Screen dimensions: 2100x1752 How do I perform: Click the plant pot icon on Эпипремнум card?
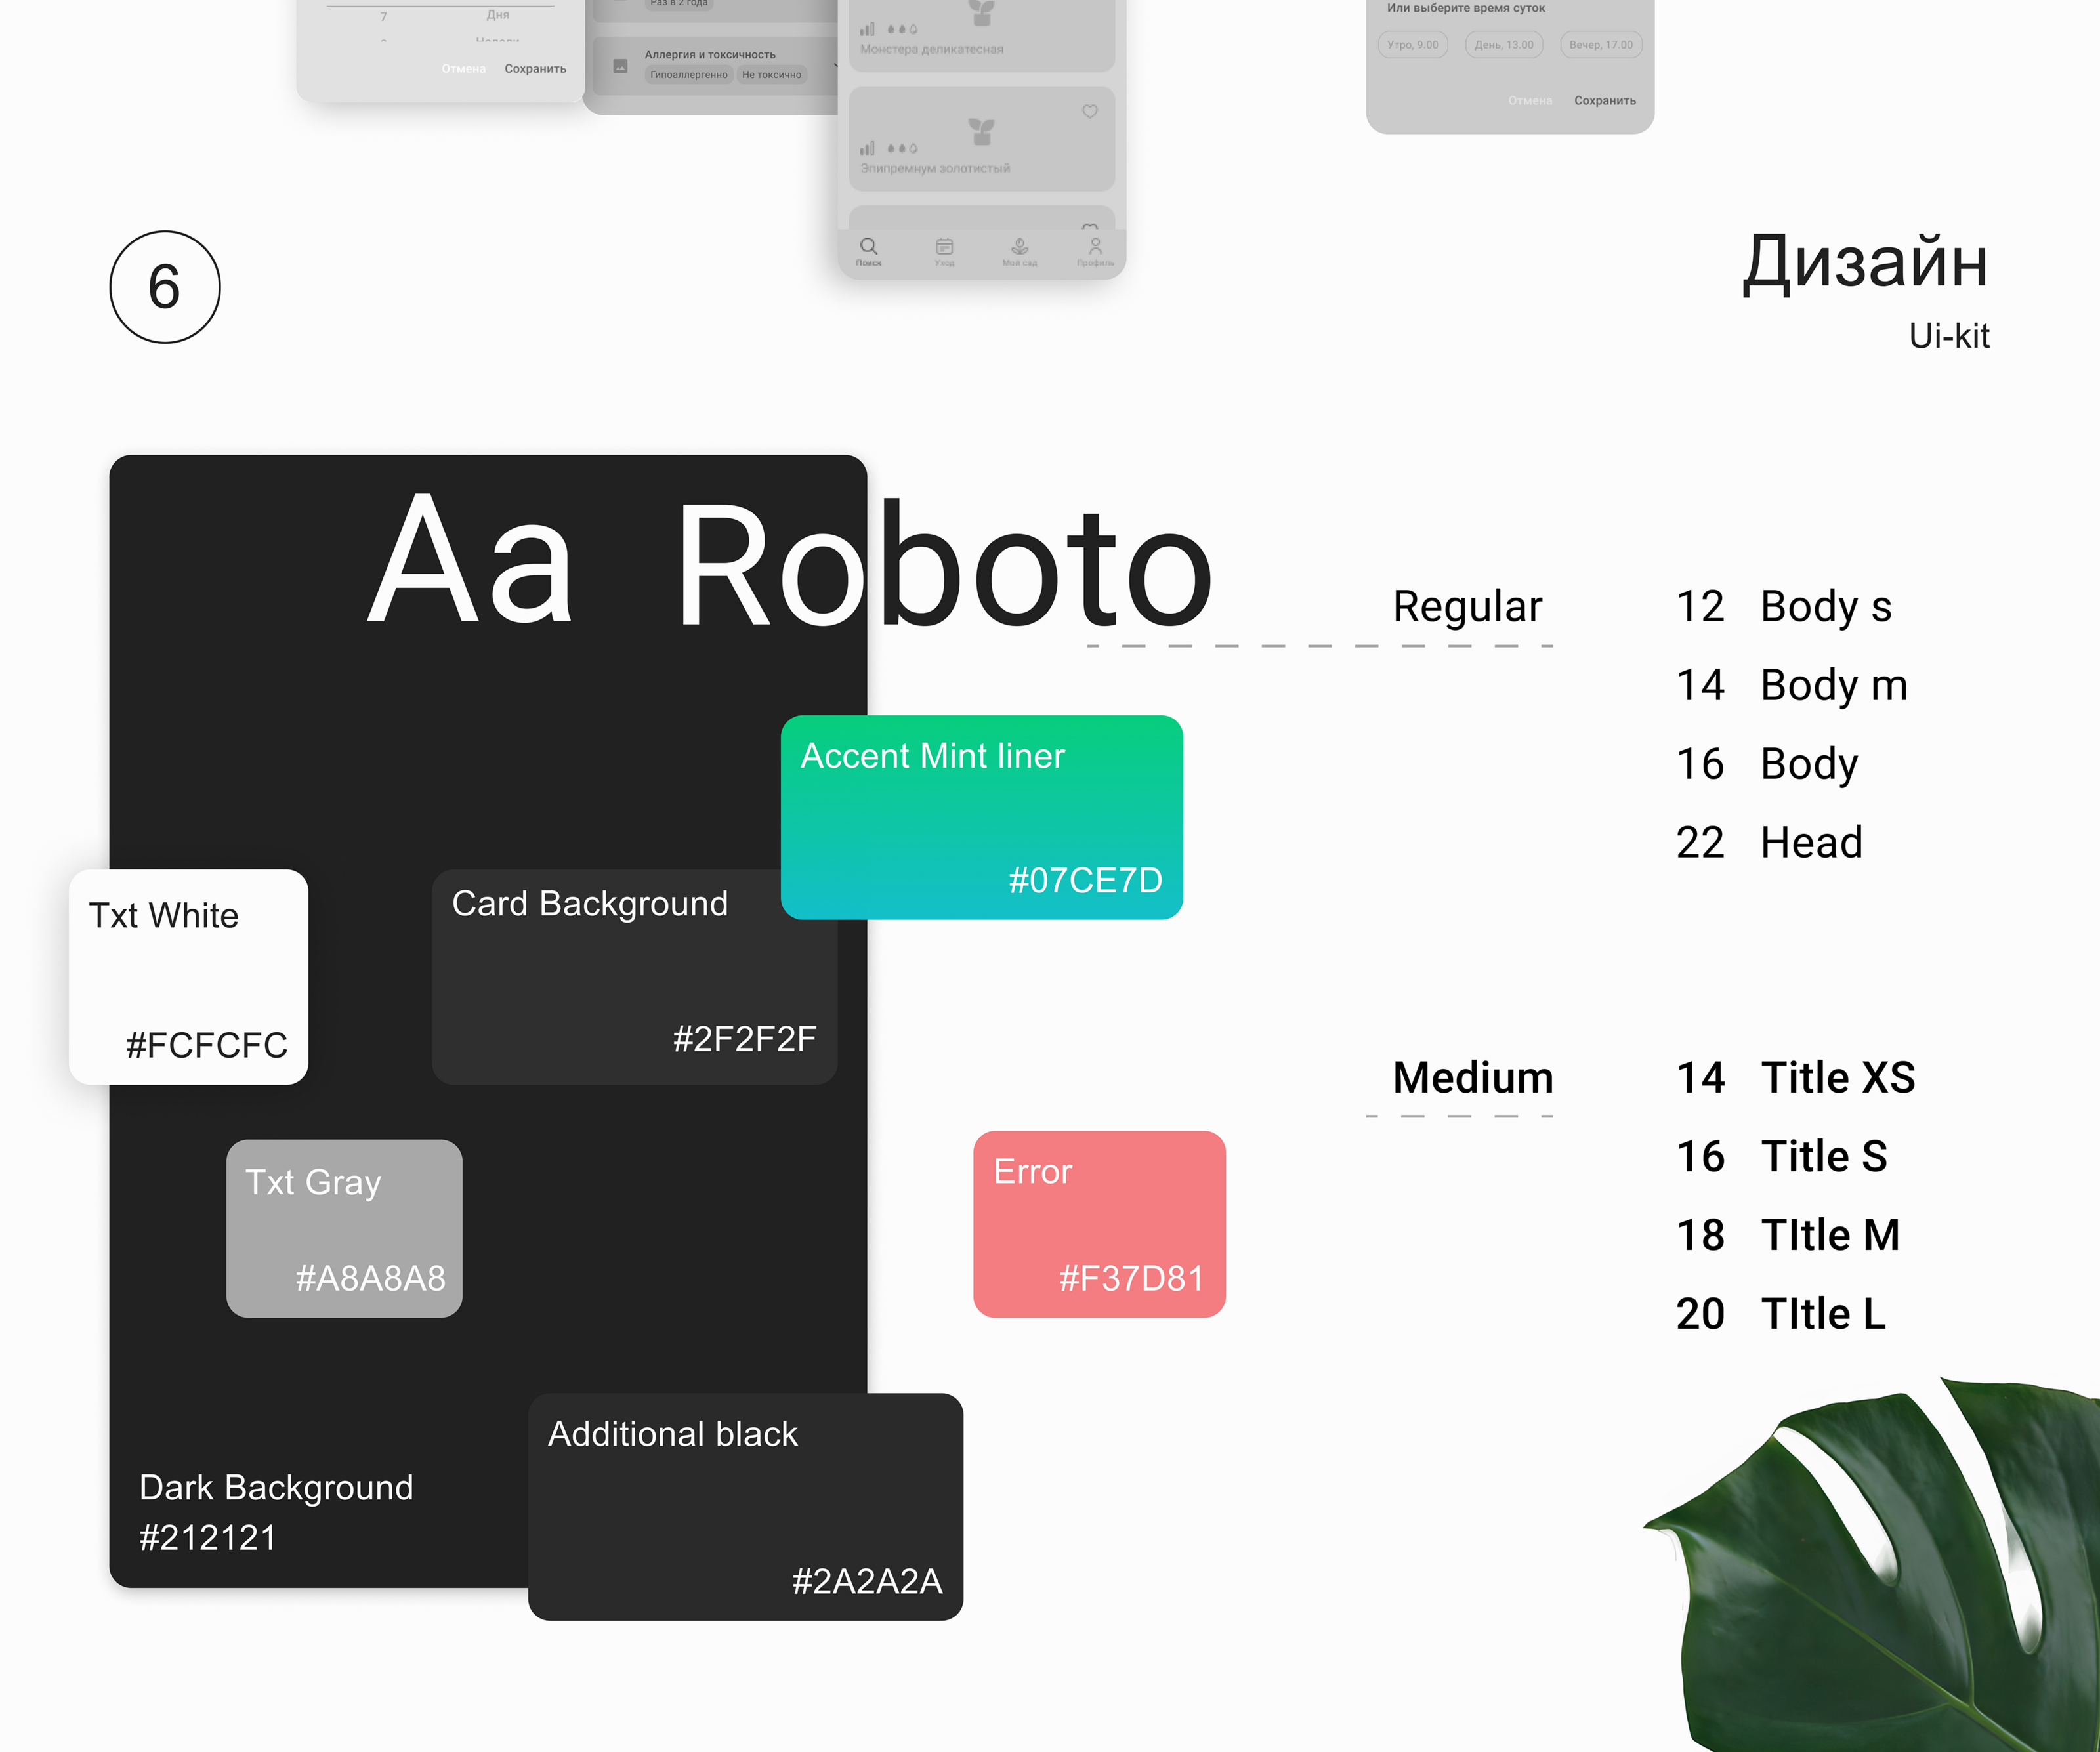click(982, 131)
